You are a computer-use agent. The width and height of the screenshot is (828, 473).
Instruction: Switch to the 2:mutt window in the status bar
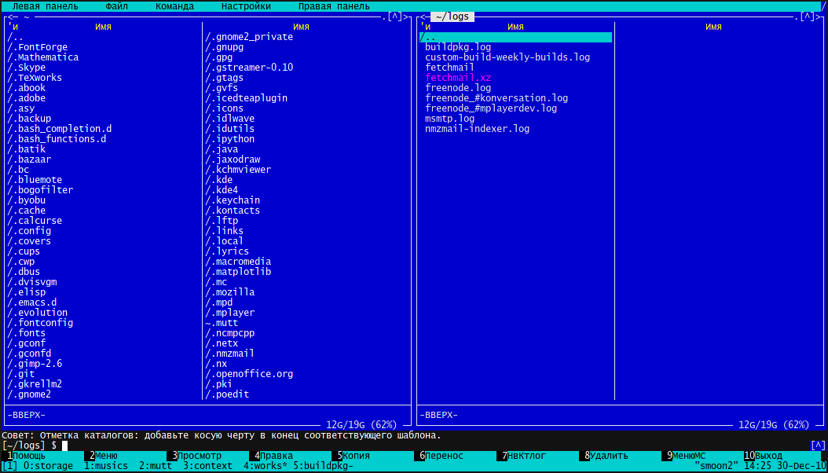(x=156, y=466)
